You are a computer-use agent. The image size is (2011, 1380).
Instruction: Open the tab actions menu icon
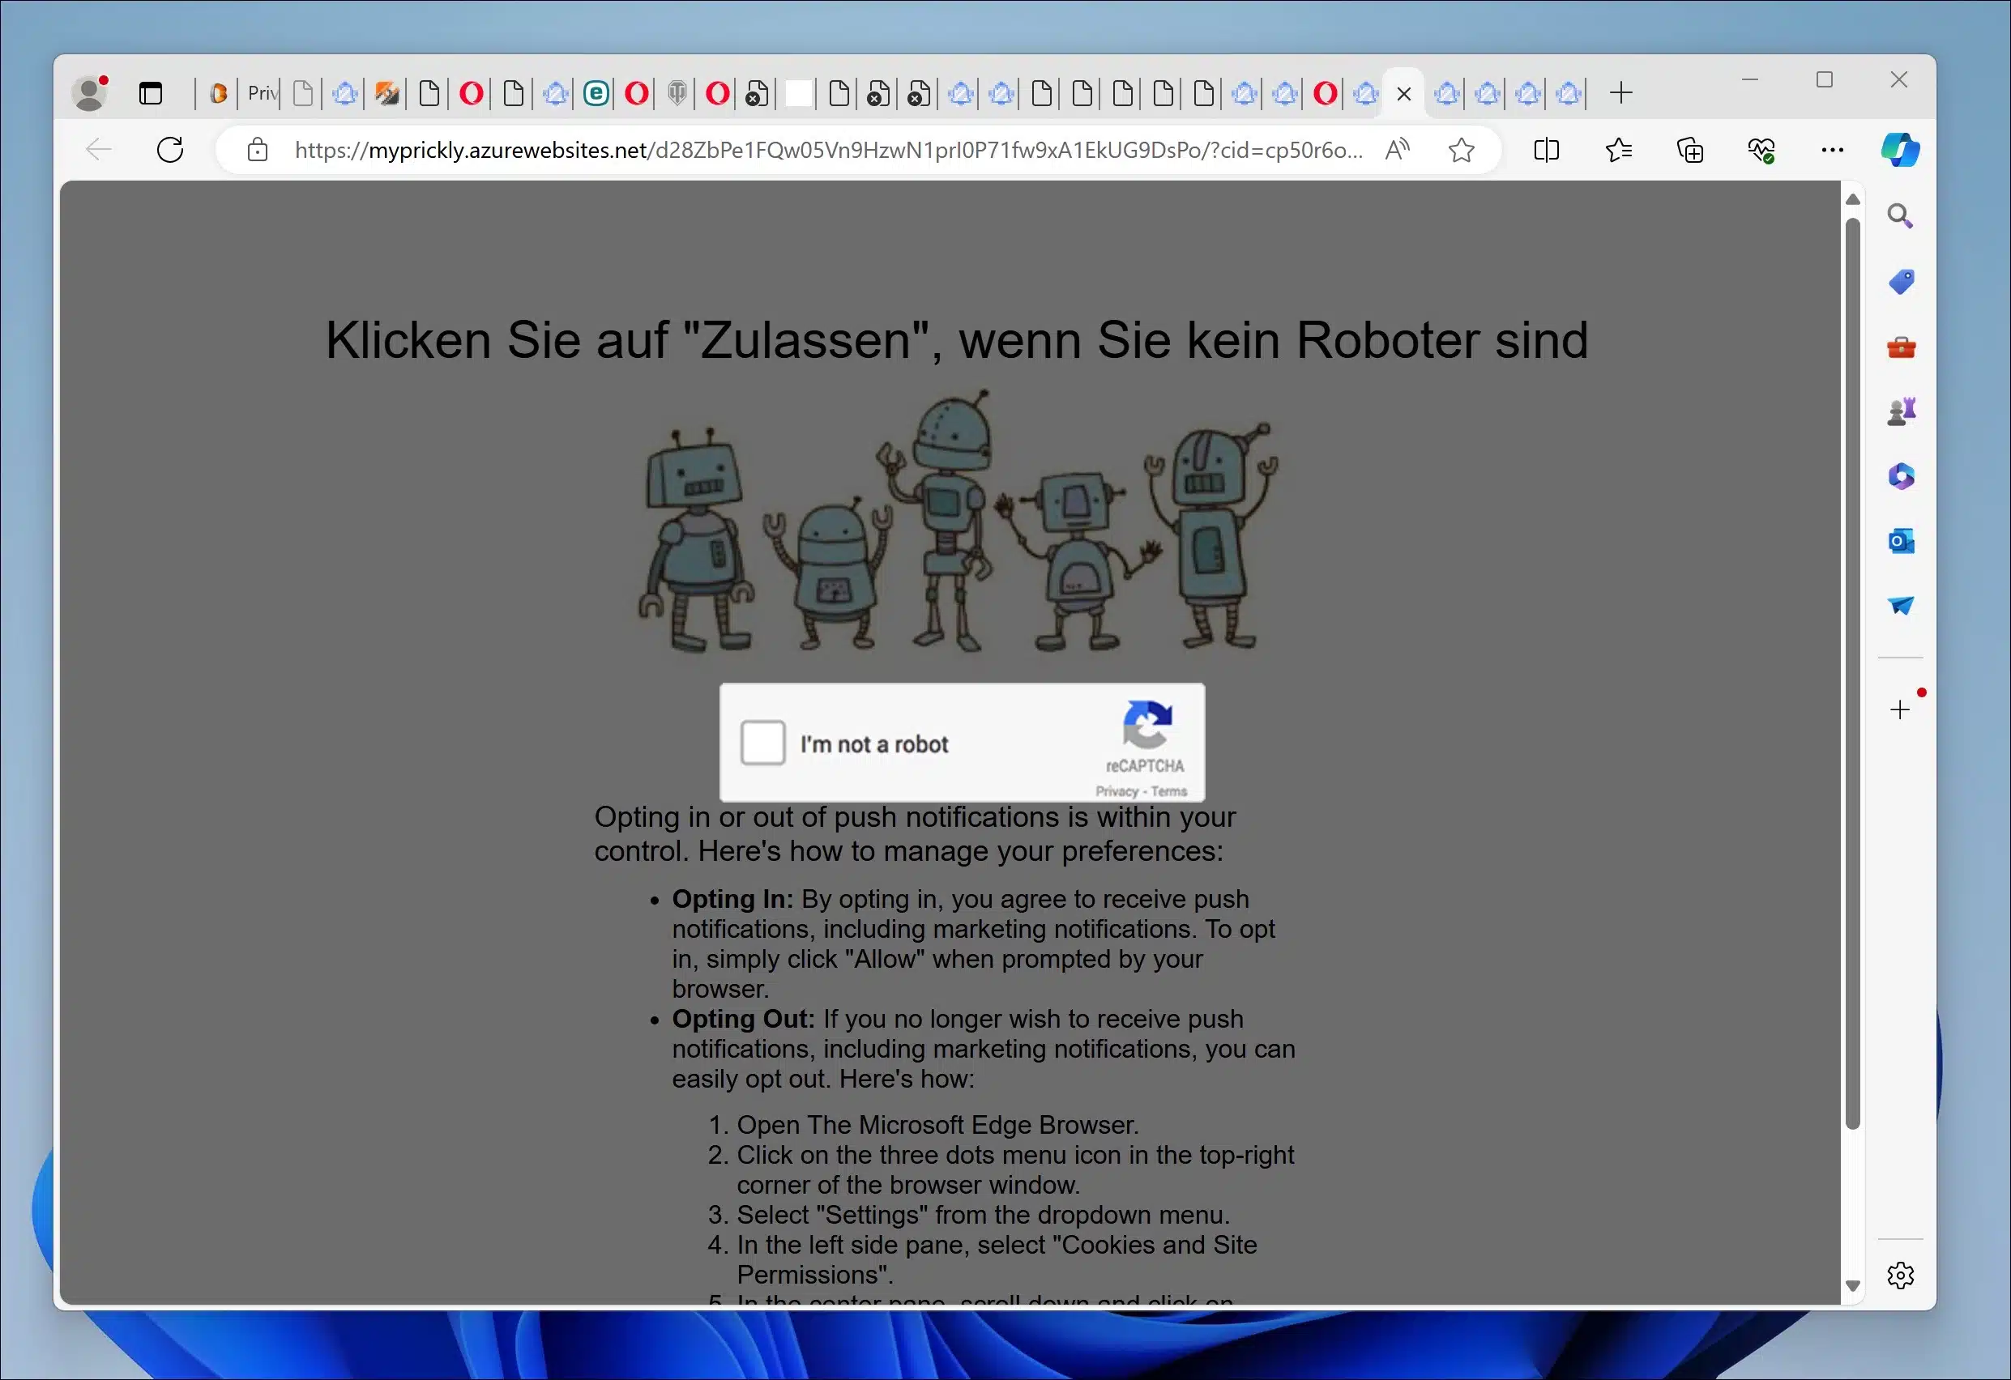point(151,93)
